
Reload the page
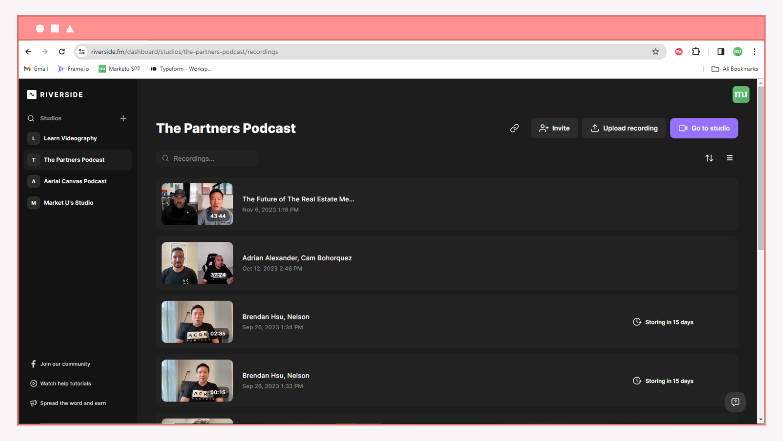click(62, 52)
